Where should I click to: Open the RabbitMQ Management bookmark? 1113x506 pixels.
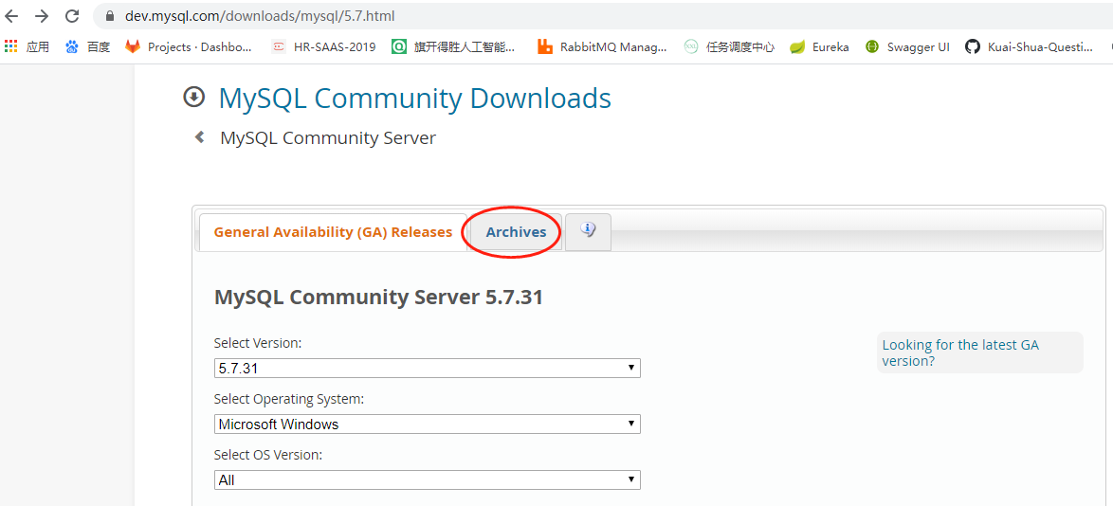602,46
